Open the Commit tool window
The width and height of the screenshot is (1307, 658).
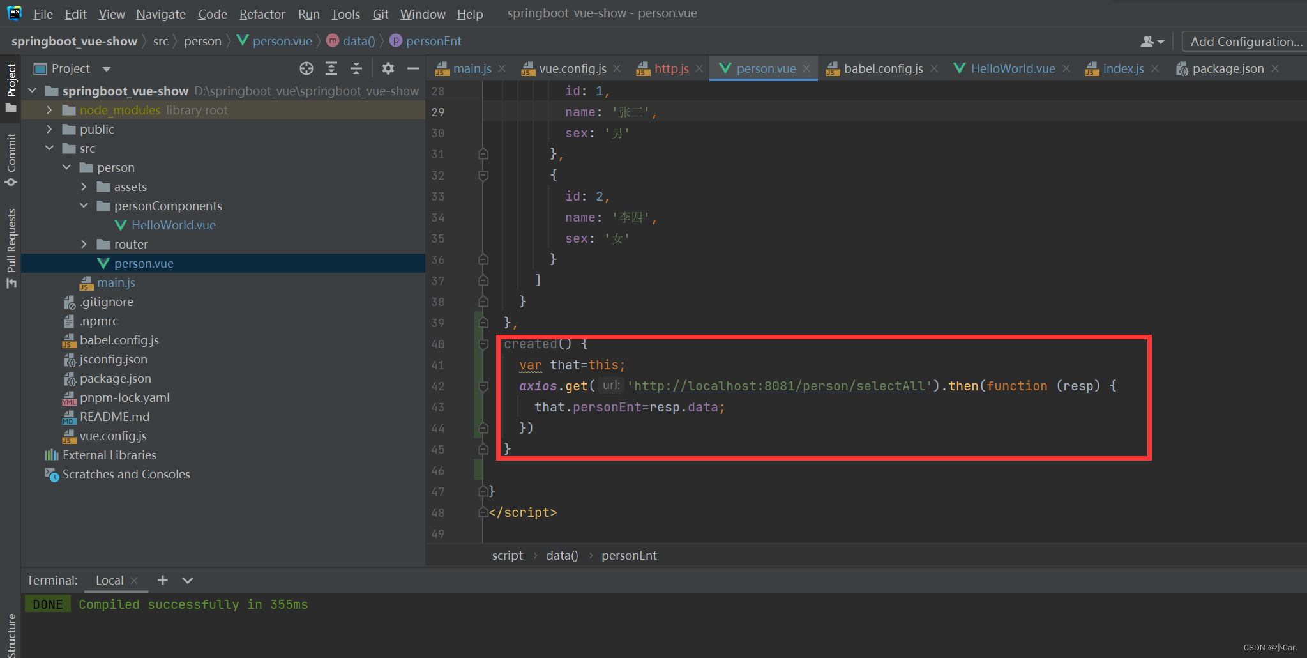tap(11, 160)
